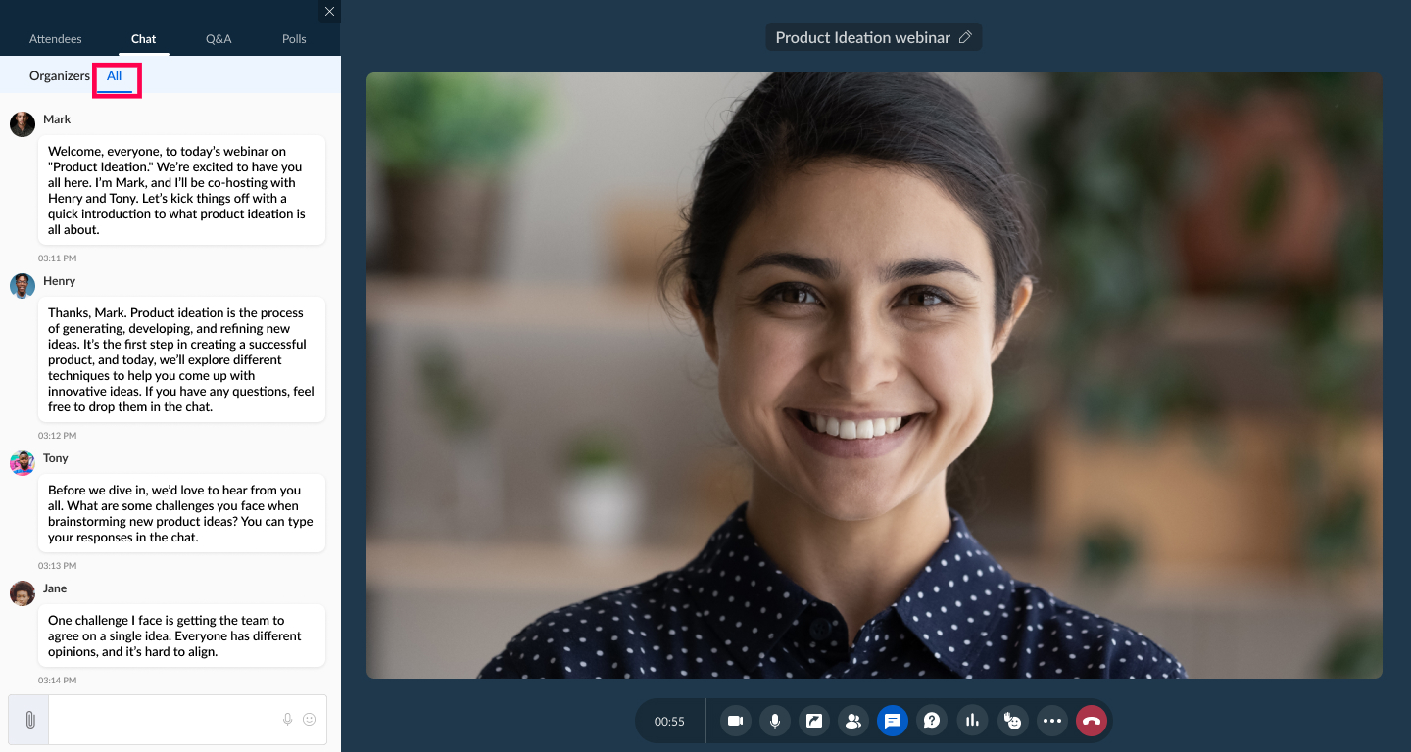
Task: Open the Q&A question mark icon
Action: (x=932, y=721)
